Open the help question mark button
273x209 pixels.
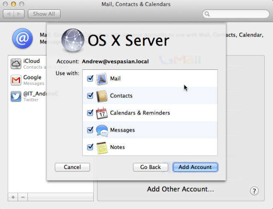(254, 191)
